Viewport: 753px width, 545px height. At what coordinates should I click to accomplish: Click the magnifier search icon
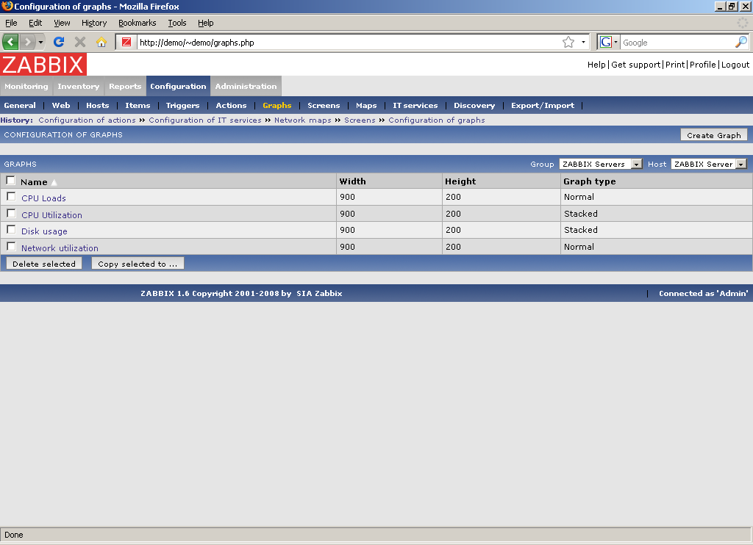tap(741, 42)
